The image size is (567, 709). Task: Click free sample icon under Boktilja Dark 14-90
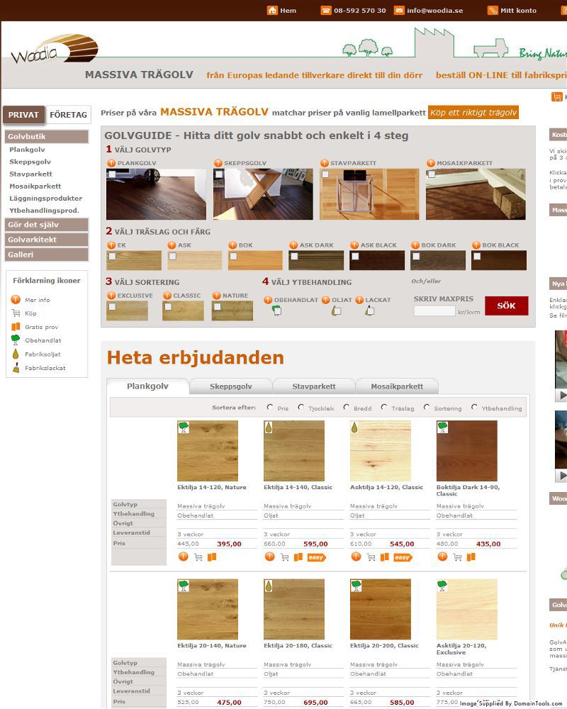pos(471,557)
